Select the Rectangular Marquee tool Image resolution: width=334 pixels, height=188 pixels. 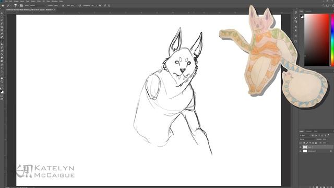pos(2,17)
